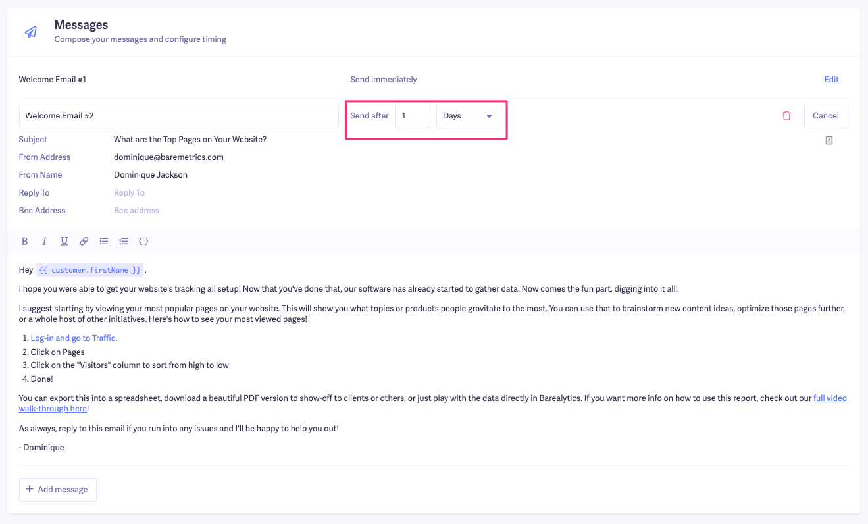Click the customer.firstName variable tag
This screenshot has height=524, width=868.
click(x=89, y=270)
